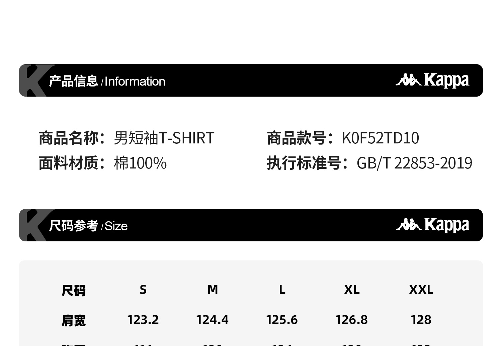Click the standard number GB/T 22853-2019
The height and width of the screenshot is (346, 502).
(x=414, y=163)
